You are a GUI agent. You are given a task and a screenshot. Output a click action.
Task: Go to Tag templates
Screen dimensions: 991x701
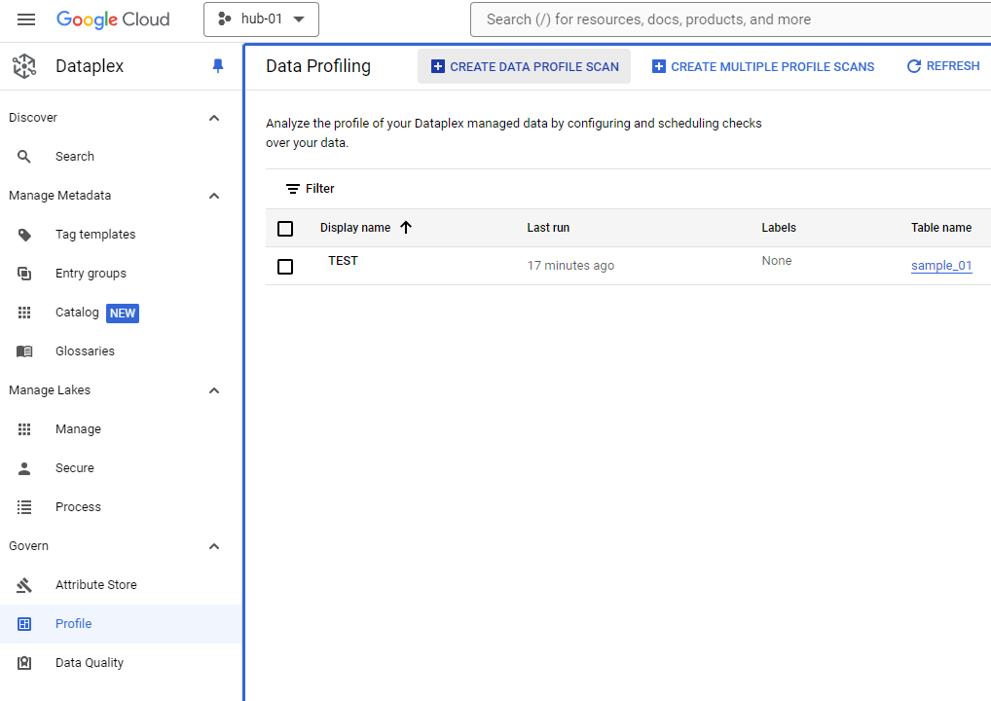121,235
